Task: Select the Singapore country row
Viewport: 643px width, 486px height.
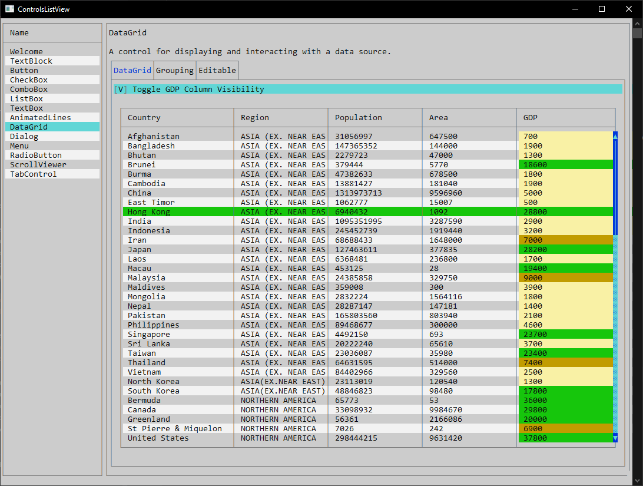Action: tap(149, 335)
